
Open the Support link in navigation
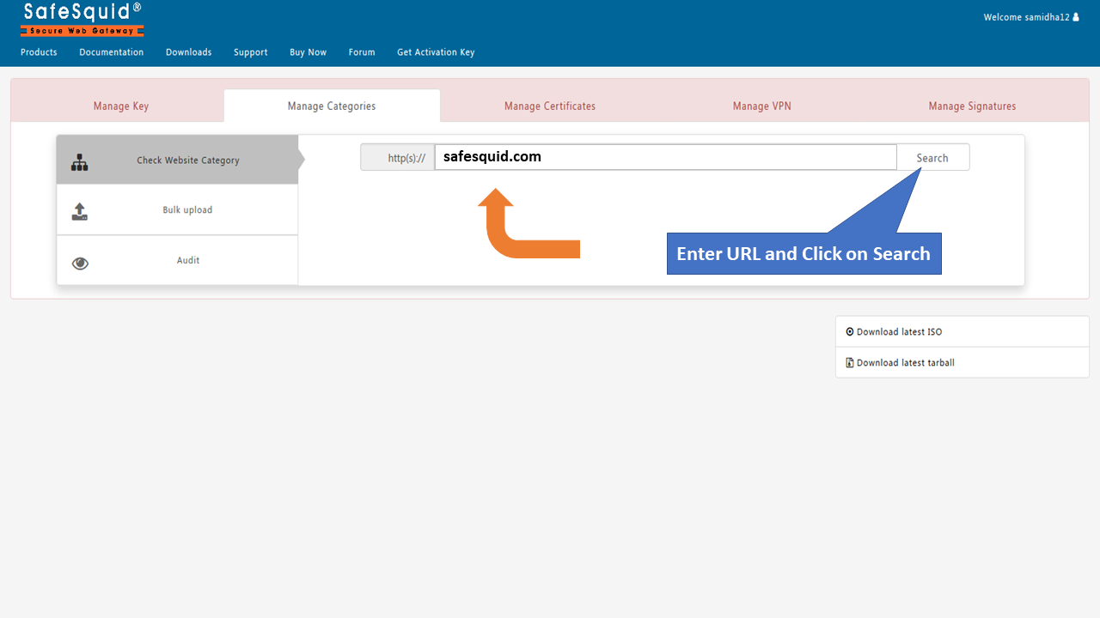click(x=250, y=52)
